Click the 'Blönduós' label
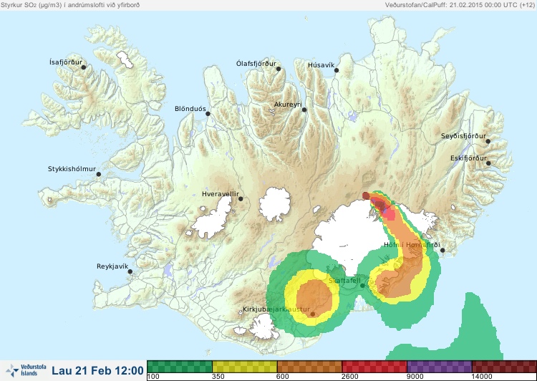537x381 pixels. [x=190, y=109]
